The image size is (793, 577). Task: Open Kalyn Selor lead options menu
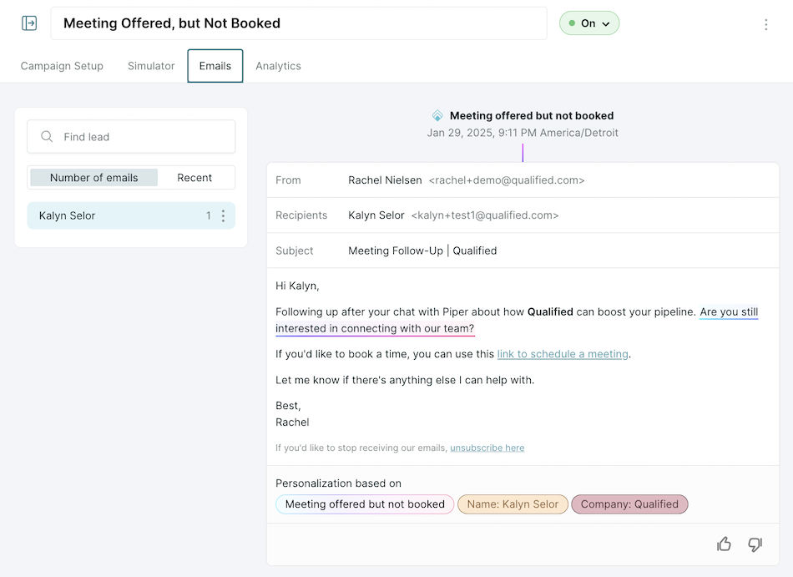pyautogui.click(x=223, y=216)
